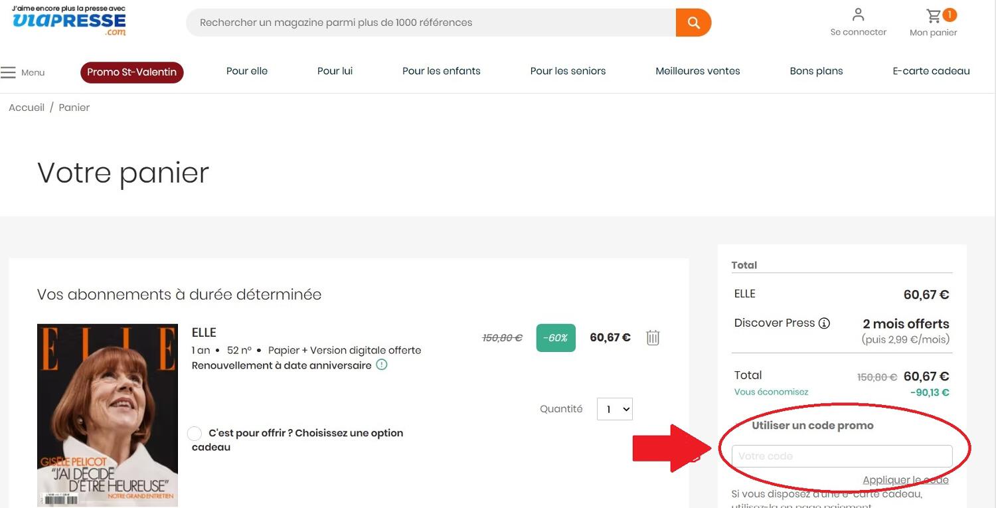996x508 pixels.
Task: Open the Bons plans section
Action: point(816,70)
